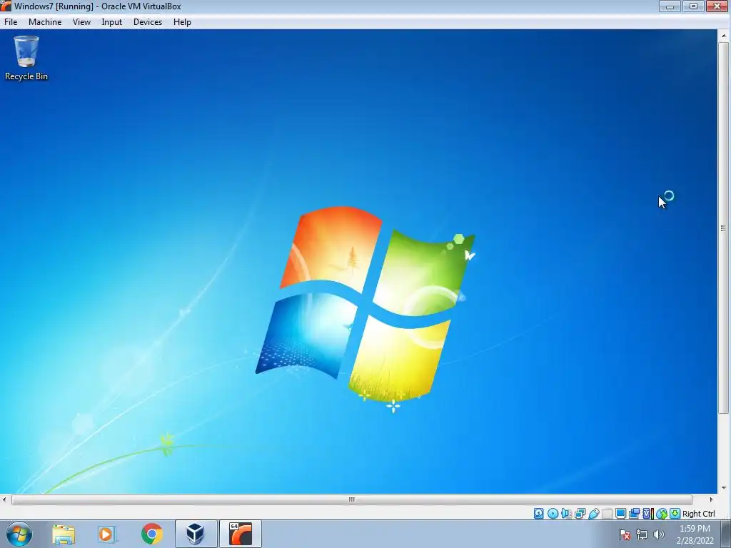
Task: Click the grayed shared folders status icon
Action: (607, 514)
